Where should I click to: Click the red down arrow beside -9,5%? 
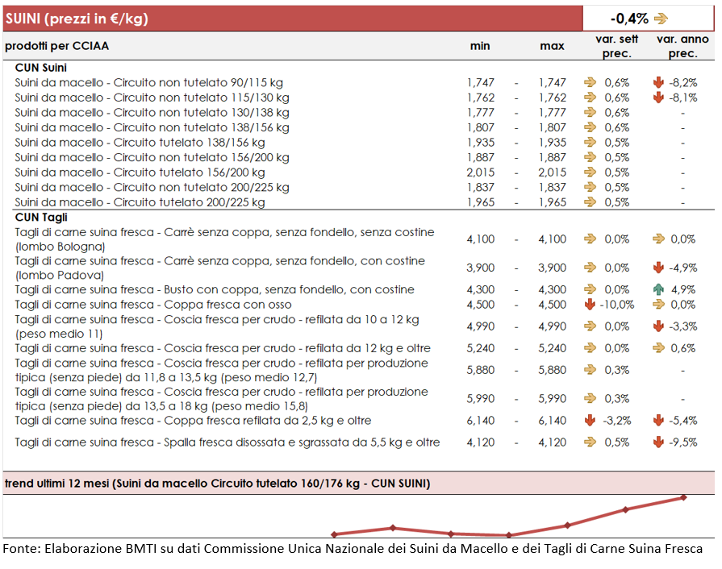(658, 442)
